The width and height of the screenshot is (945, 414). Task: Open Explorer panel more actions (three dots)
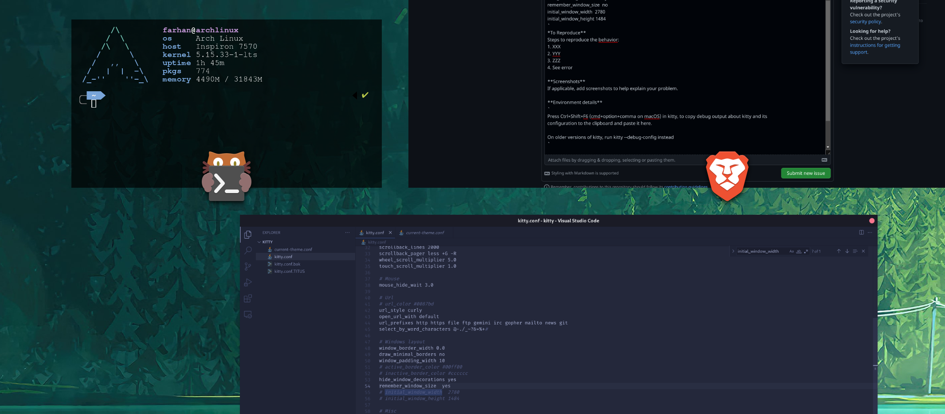348,232
